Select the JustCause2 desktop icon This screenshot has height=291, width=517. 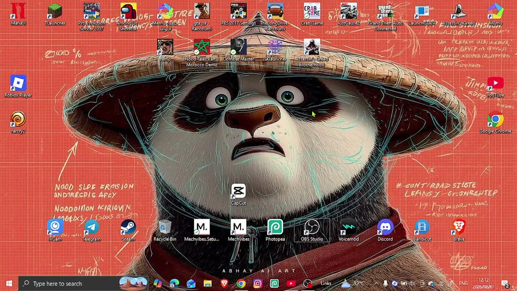click(x=349, y=15)
